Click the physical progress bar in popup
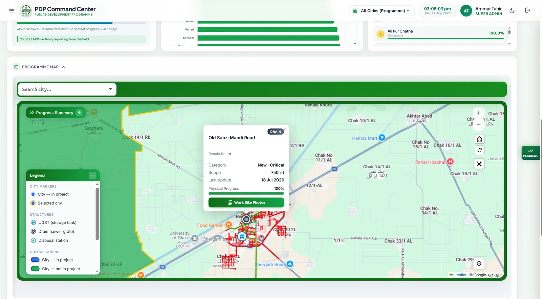 (x=246, y=194)
